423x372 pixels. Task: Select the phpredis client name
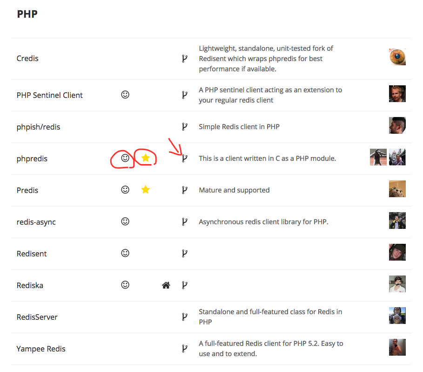32,158
